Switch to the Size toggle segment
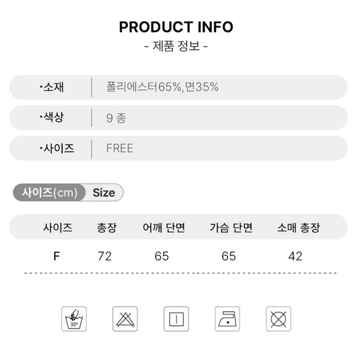The width and height of the screenshot is (353, 353). coord(104,193)
